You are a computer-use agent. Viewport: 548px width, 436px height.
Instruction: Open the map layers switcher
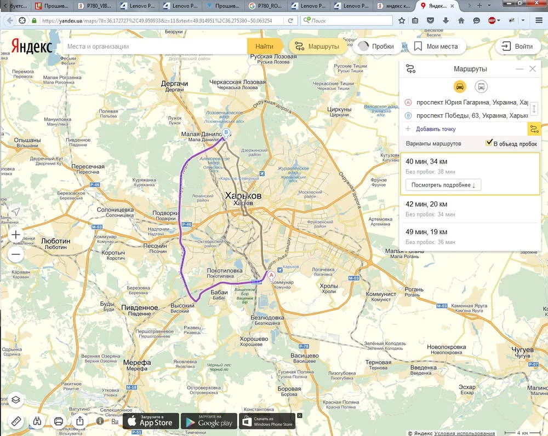[x=15, y=399]
